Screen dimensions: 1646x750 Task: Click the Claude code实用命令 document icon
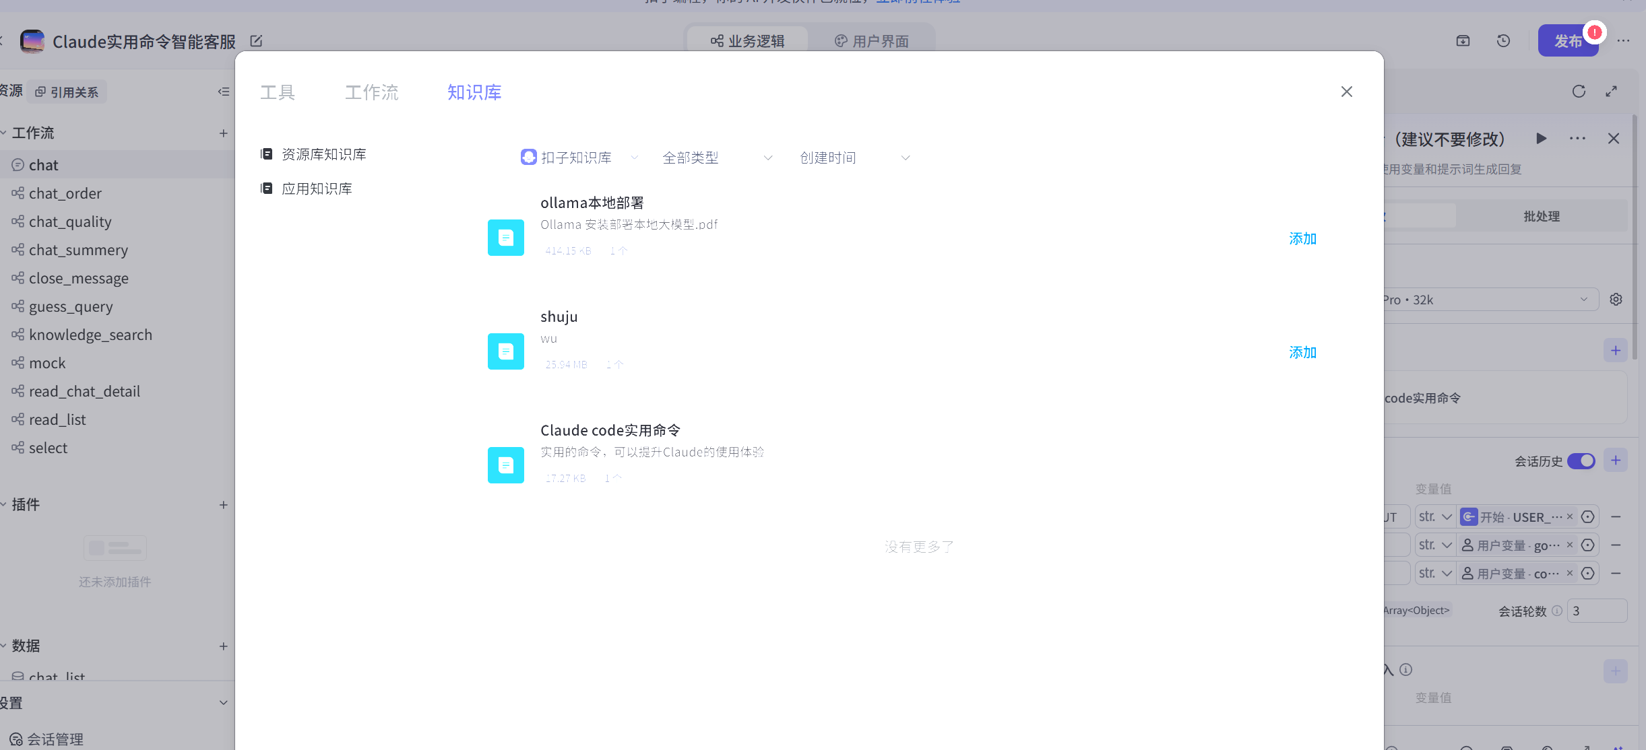tap(506, 465)
